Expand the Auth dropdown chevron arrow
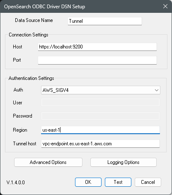The image size is (172, 195). [157, 90]
